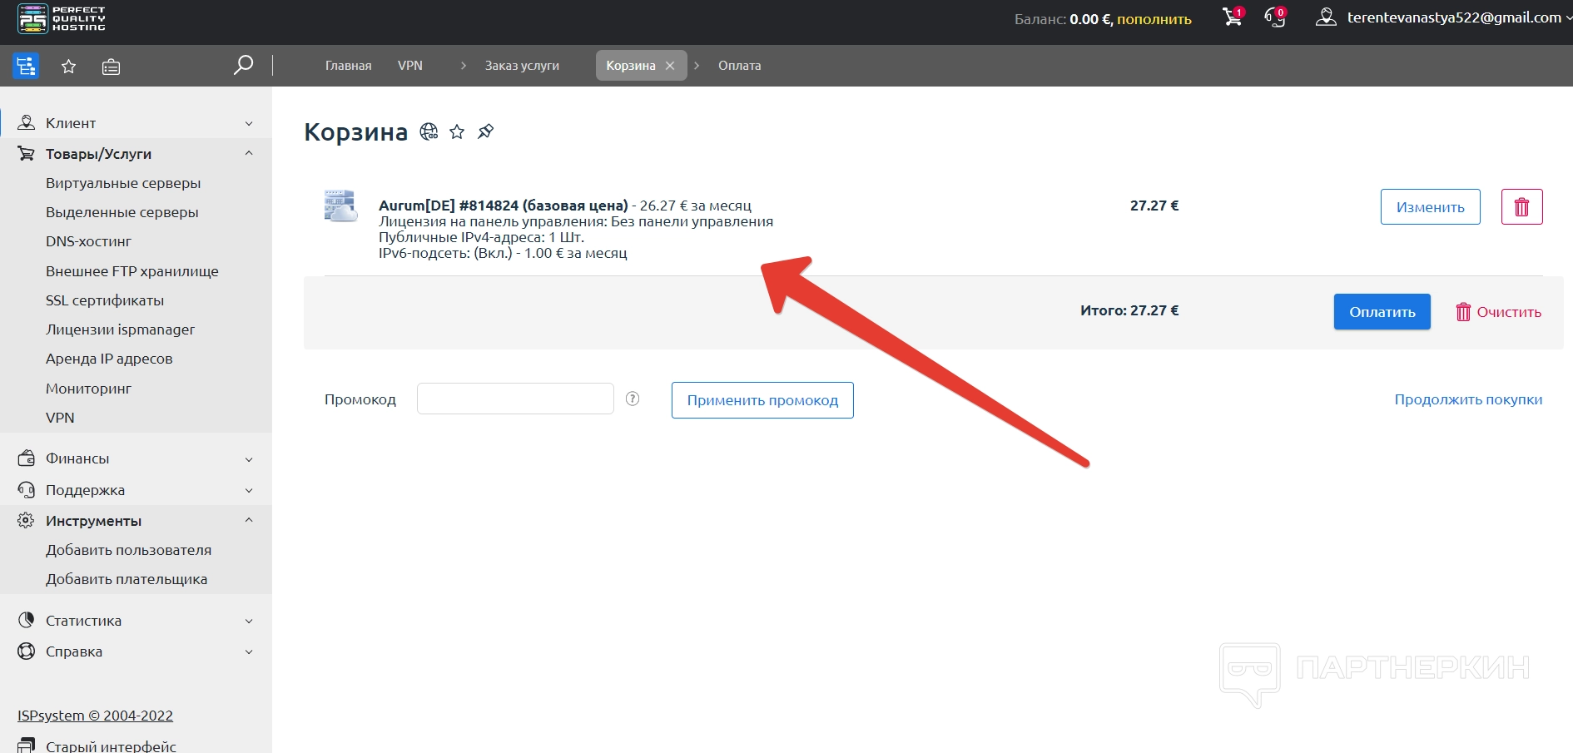Click the пополнить balance link
Screen dimensions: 1573x753
tap(1154, 19)
